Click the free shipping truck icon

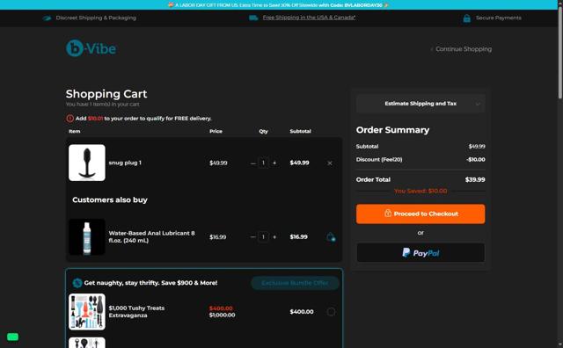[x=253, y=18]
